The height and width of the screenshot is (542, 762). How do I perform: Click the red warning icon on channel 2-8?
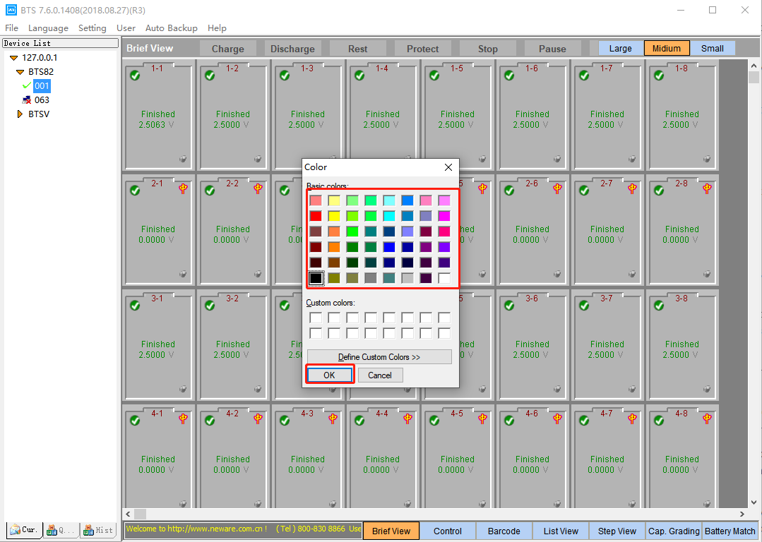(x=707, y=188)
